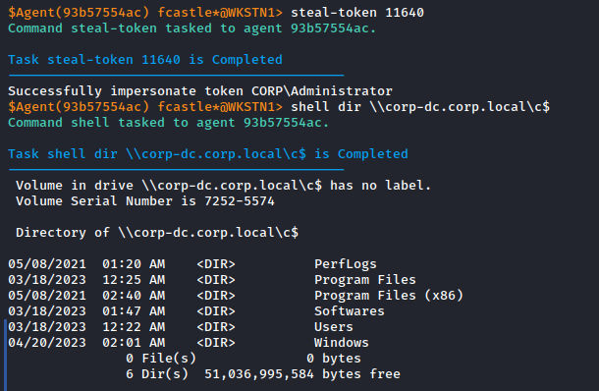Screen dimensions: 599x391
Task: Click the 'Program Files (x86)' directory name
Action: click(389, 296)
